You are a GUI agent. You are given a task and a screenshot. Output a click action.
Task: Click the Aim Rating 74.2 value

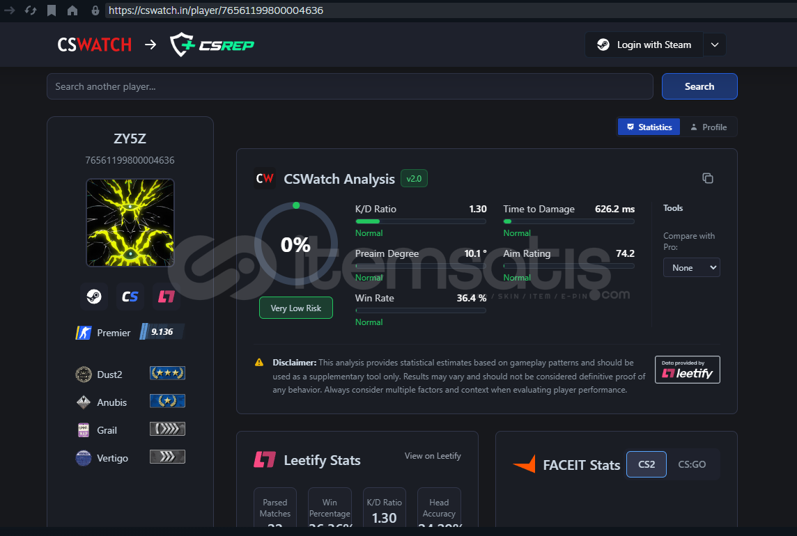coord(625,253)
